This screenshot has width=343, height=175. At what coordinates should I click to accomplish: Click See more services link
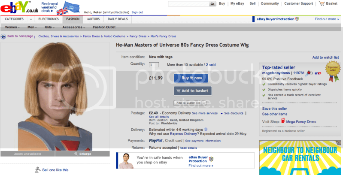click(205, 113)
